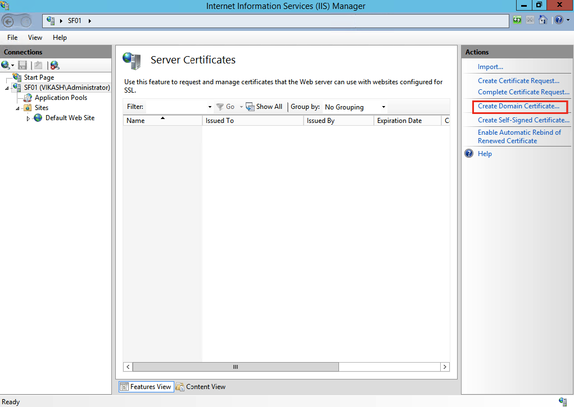Open the View menu
574x407 pixels.
pos(35,37)
